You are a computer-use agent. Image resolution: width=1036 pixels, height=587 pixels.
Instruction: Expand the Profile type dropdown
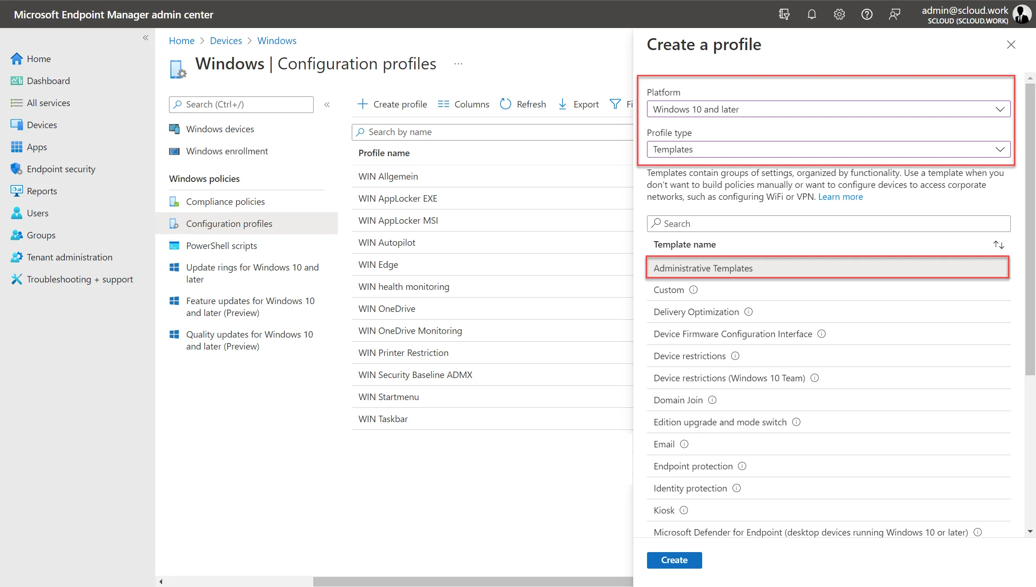click(x=828, y=149)
